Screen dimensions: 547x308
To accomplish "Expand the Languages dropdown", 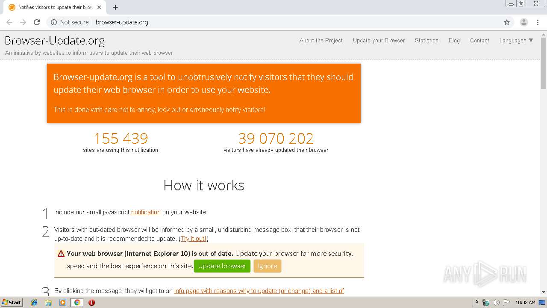I will coord(516,40).
